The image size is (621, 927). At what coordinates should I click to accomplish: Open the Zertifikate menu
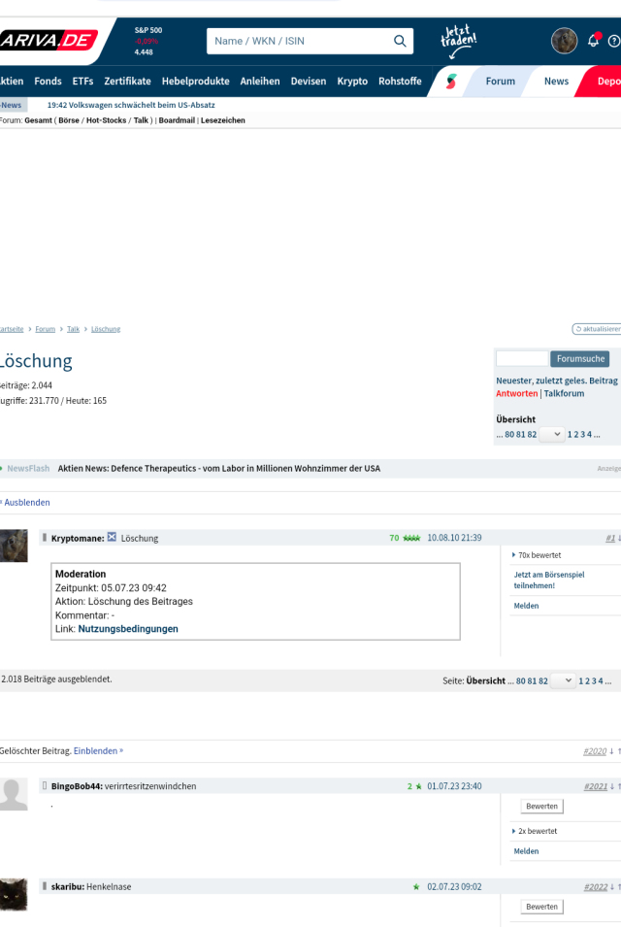point(128,81)
